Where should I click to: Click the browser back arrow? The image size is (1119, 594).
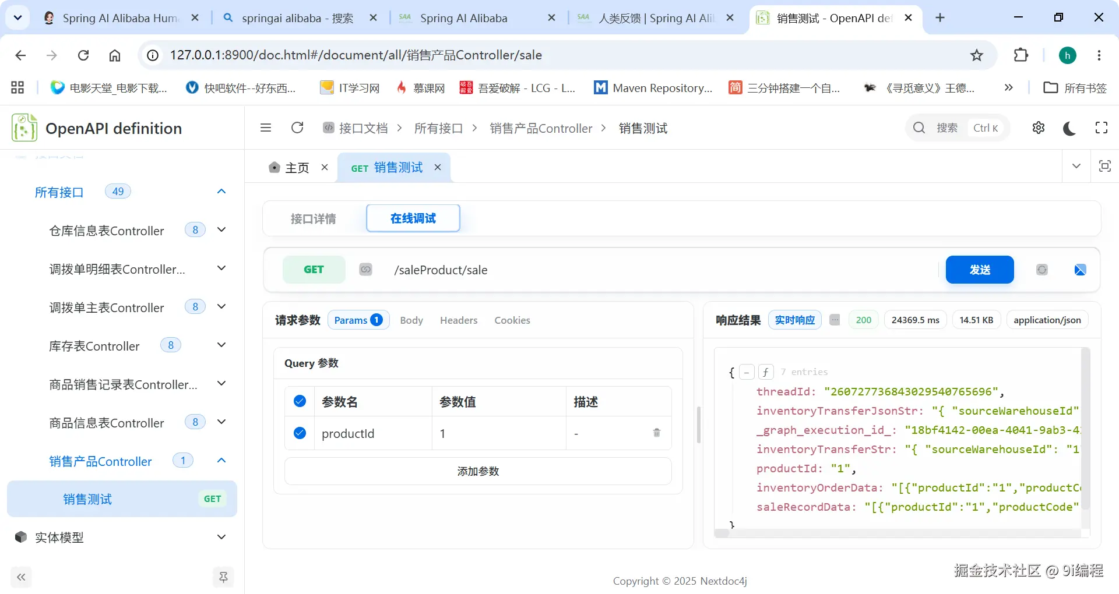pyautogui.click(x=21, y=55)
